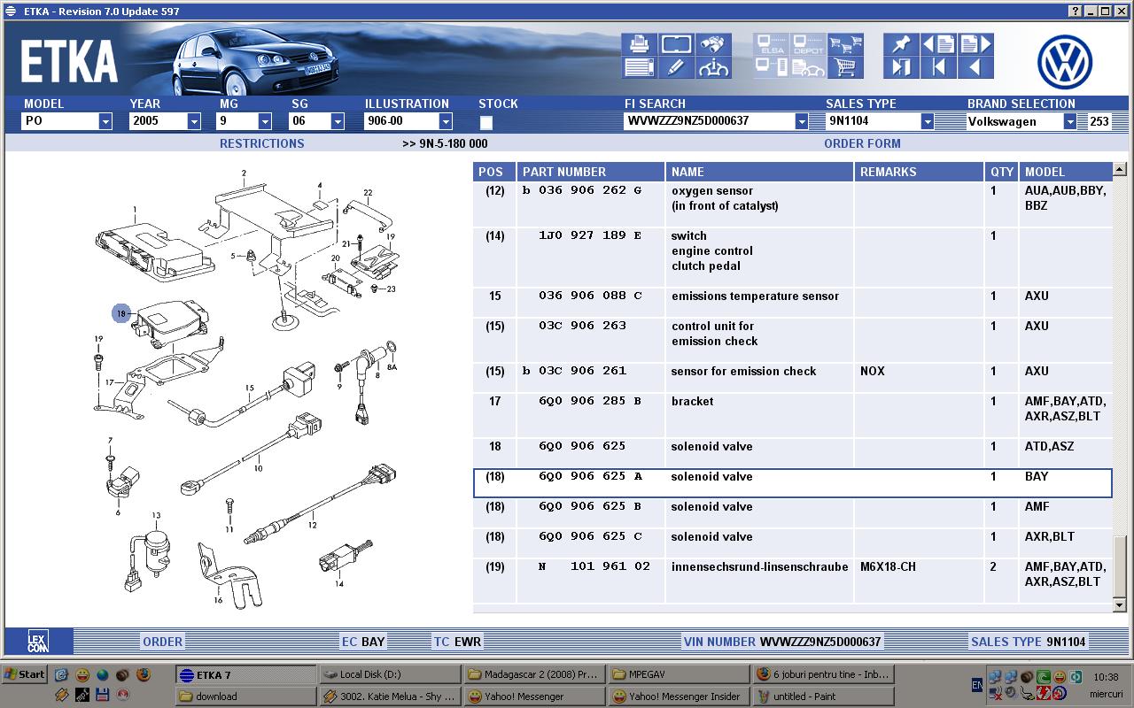Open the vehicle information icon

(x=713, y=67)
